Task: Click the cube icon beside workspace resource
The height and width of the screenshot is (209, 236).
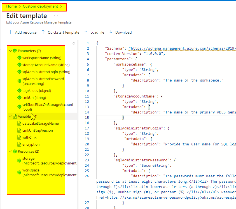Action: pyautogui.click(x=19, y=172)
